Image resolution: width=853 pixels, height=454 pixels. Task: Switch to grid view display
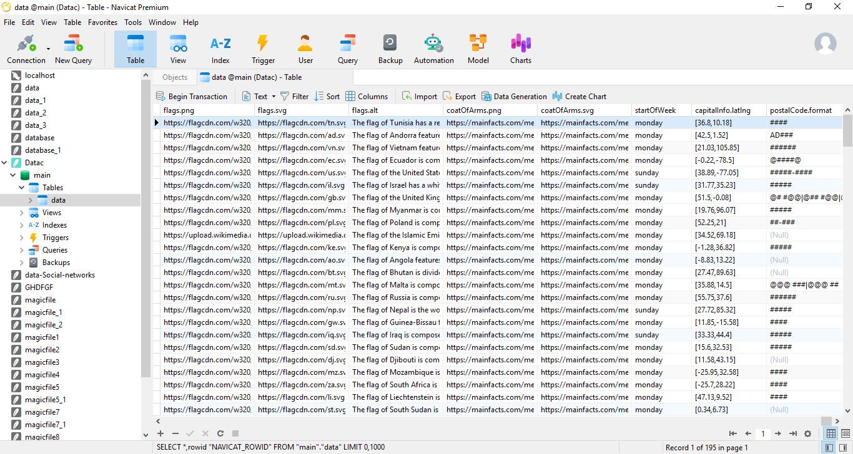click(831, 433)
